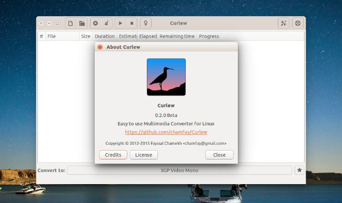Click the License button
Viewport: 342px width, 203px height.
point(144,155)
